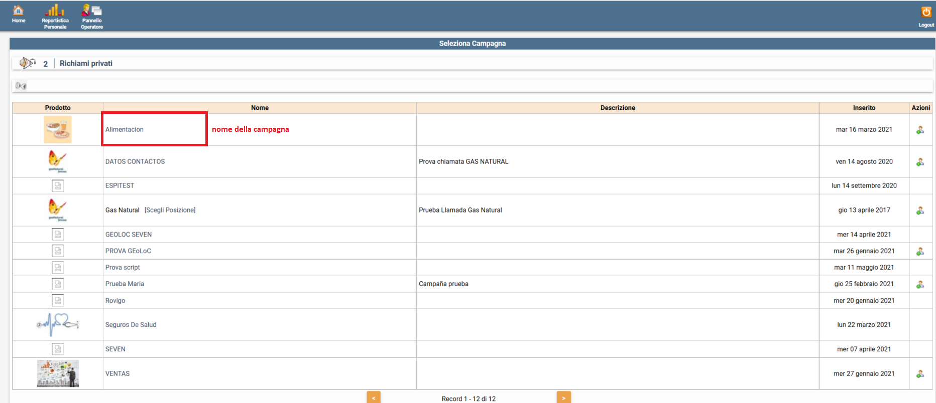Click operator action icon for Alimentacion
936x403 pixels.
(x=920, y=130)
